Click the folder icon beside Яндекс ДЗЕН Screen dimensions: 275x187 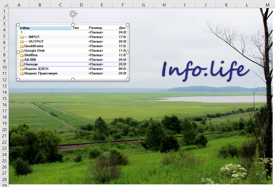point(22,69)
